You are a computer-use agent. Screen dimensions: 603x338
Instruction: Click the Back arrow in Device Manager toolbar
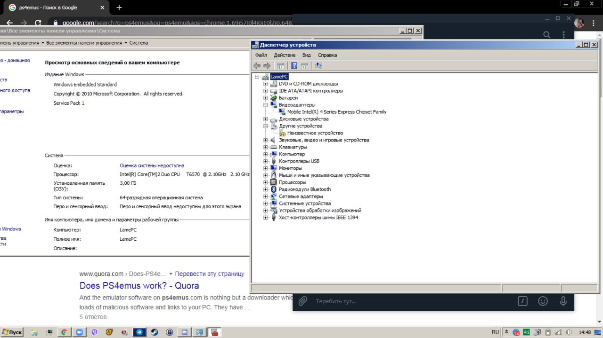(x=257, y=66)
